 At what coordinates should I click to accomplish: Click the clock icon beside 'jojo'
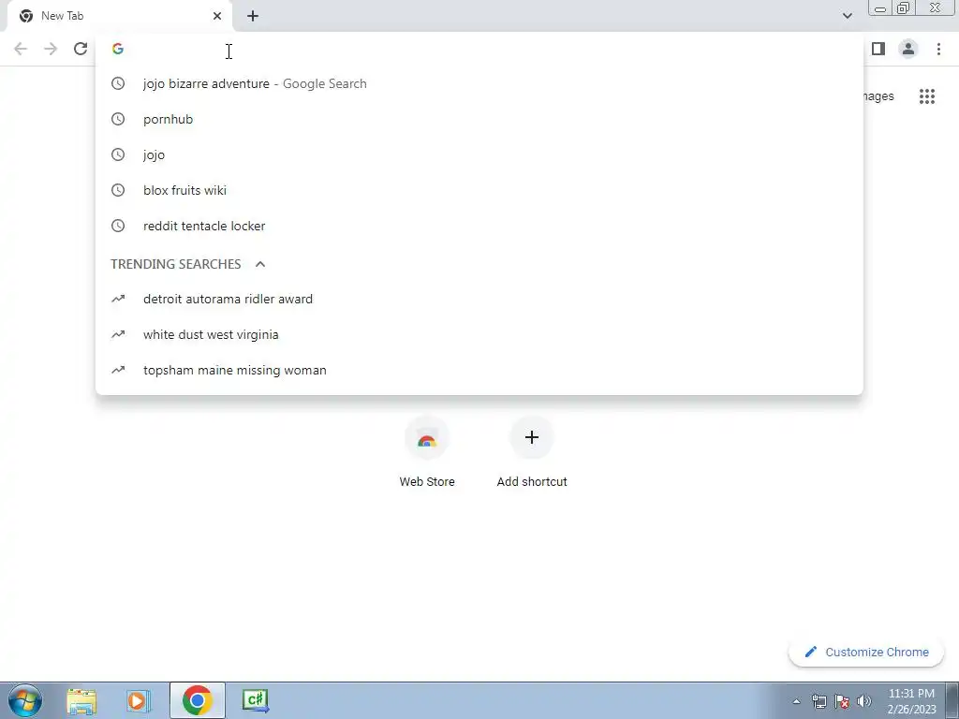click(118, 154)
